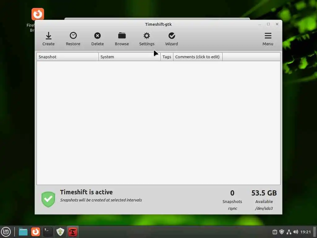This screenshot has width=317, height=238.
Task: Open the Linux Mint start menu
Action: pyautogui.click(x=6, y=232)
